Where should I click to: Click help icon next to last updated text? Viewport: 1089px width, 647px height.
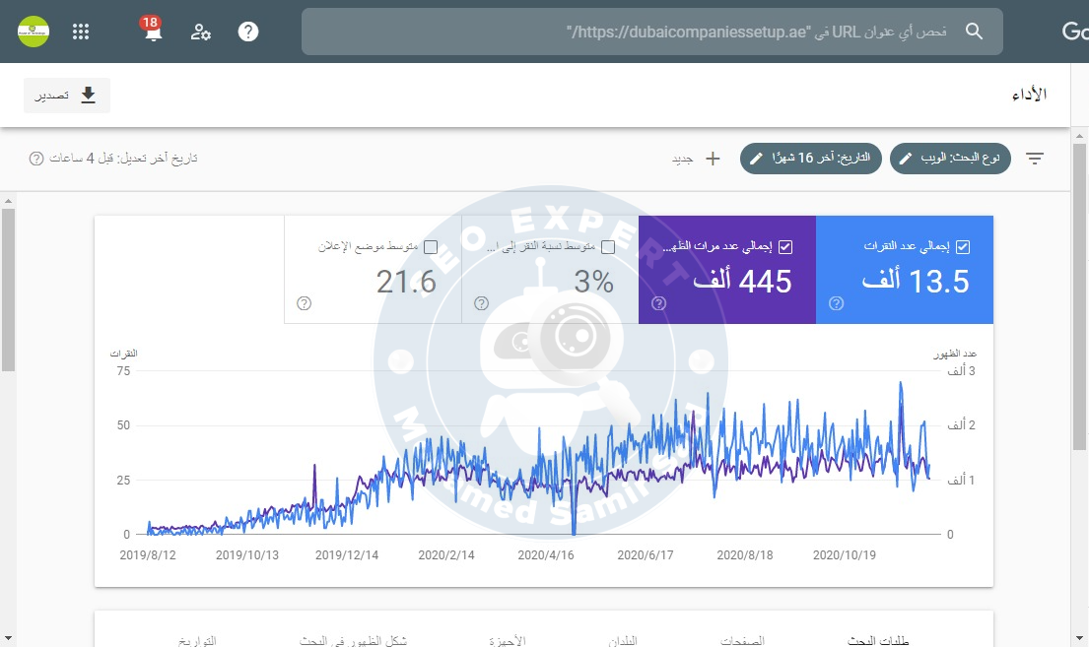click(36, 159)
